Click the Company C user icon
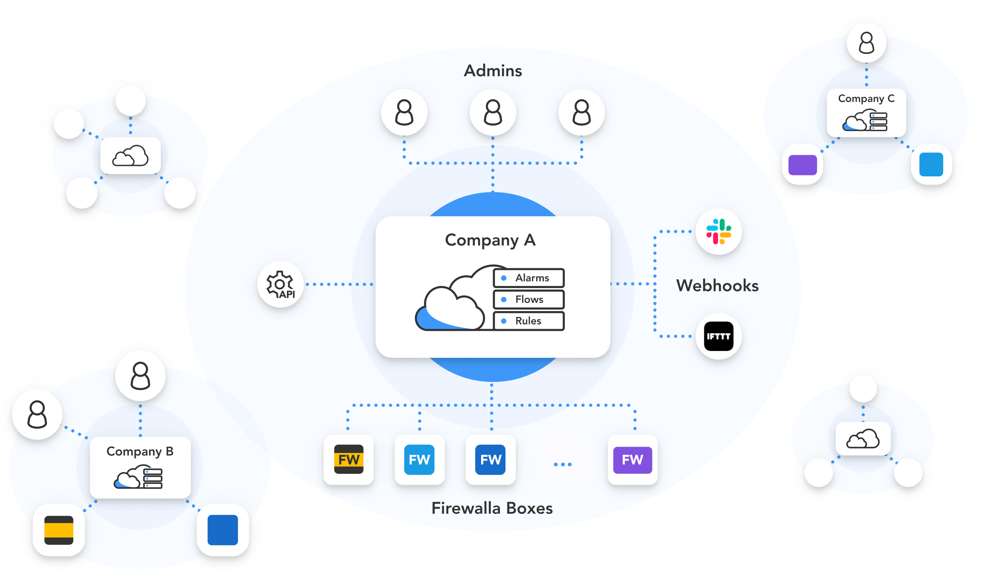Viewport: 987px width, 573px height. (x=866, y=43)
